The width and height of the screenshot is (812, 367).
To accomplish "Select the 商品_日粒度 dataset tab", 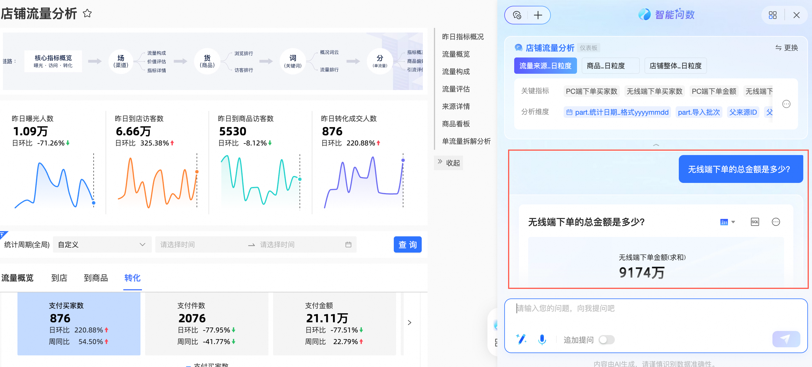I will (x=610, y=66).
